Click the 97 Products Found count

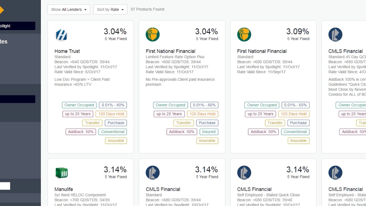pyautogui.click(x=148, y=9)
